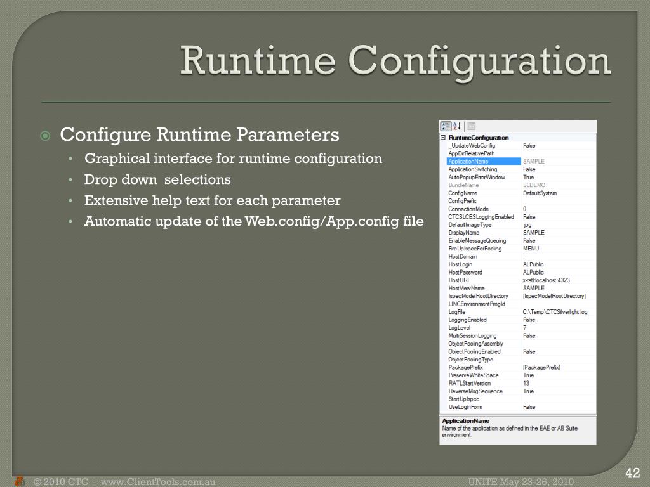Select the ObjectPoolingEnabled property

click(x=474, y=351)
